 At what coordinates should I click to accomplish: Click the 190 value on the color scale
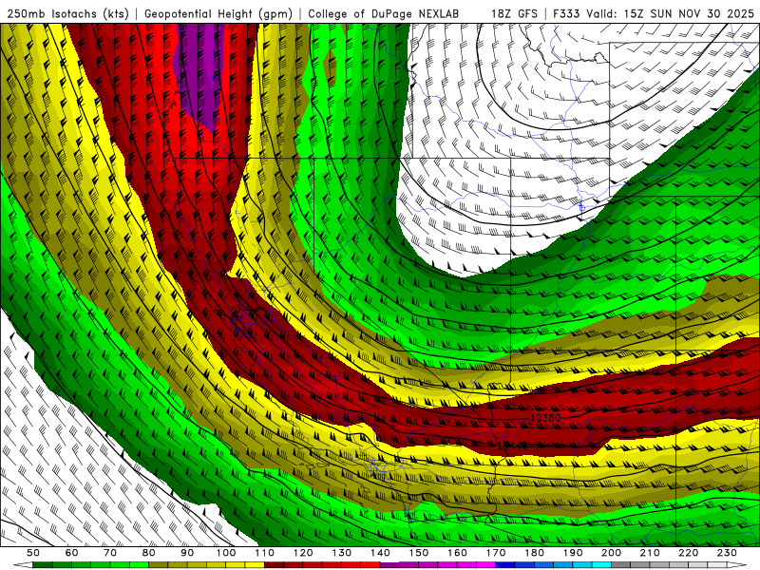click(573, 553)
